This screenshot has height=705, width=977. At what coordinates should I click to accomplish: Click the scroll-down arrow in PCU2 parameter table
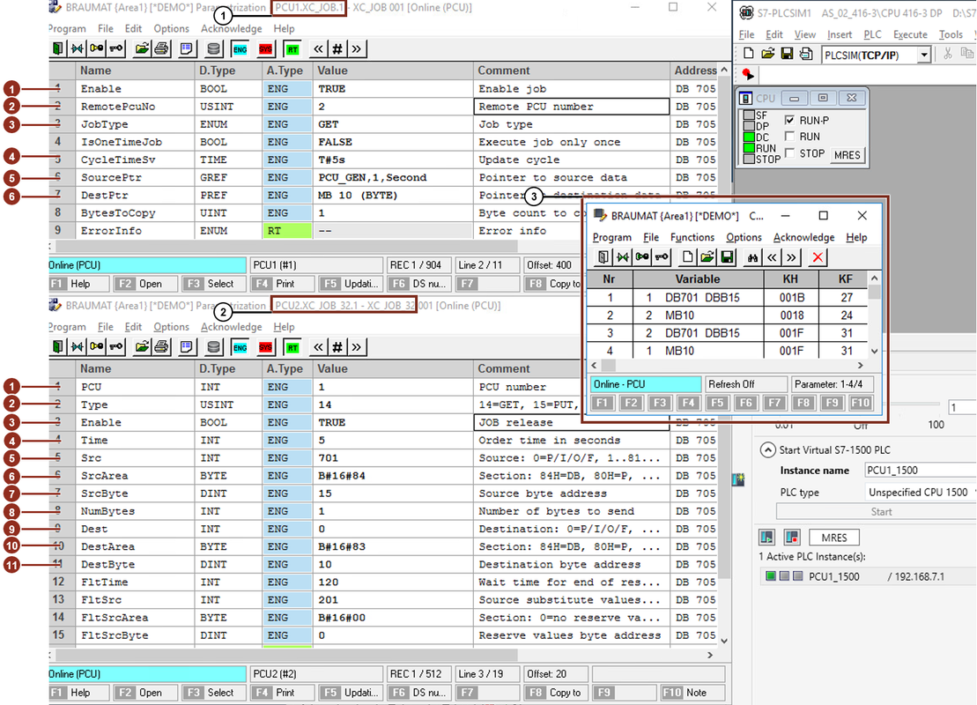(x=724, y=641)
